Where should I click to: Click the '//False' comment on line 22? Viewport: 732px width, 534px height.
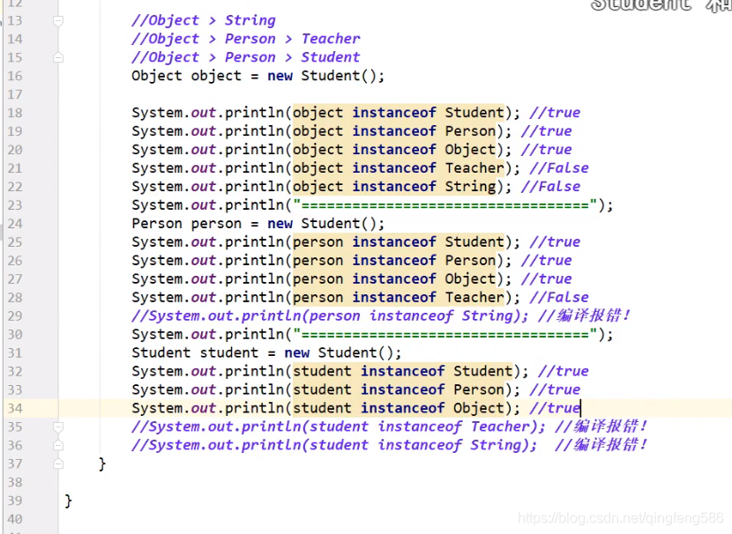click(551, 187)
